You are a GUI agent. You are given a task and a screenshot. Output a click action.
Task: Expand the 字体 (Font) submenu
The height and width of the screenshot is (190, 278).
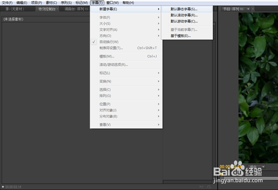pyautogui.click(x=109, y=17)
